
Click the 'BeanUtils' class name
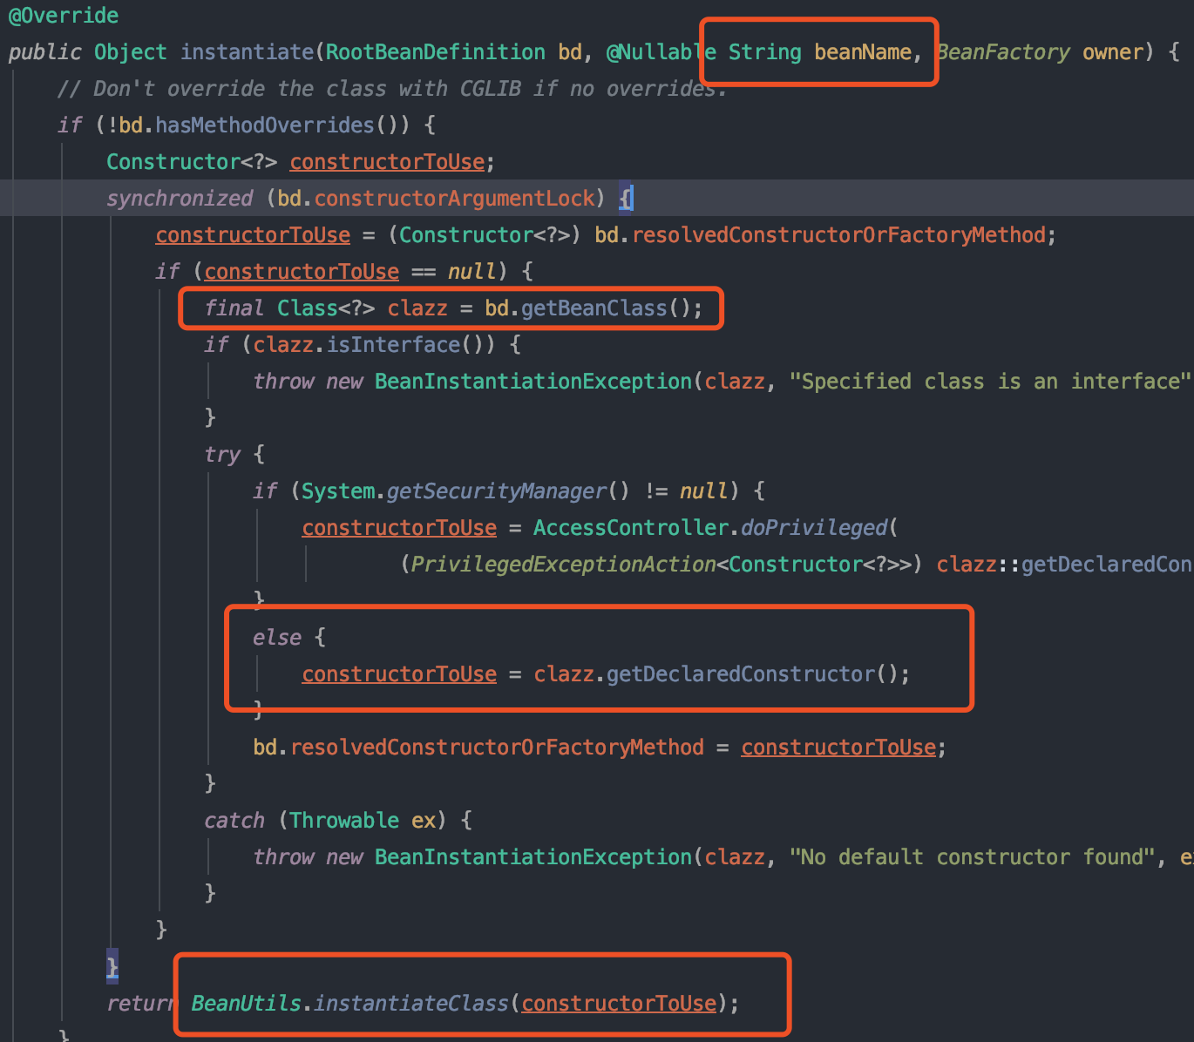click(246, 1004)
